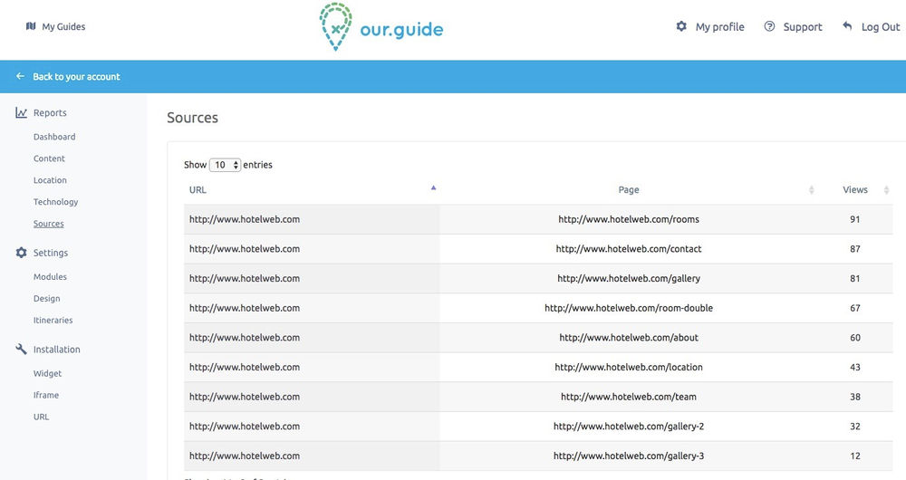Screen dimensions: 906x480
Task: Open the URL installation page in sidebar
Action: click(41, 417)
